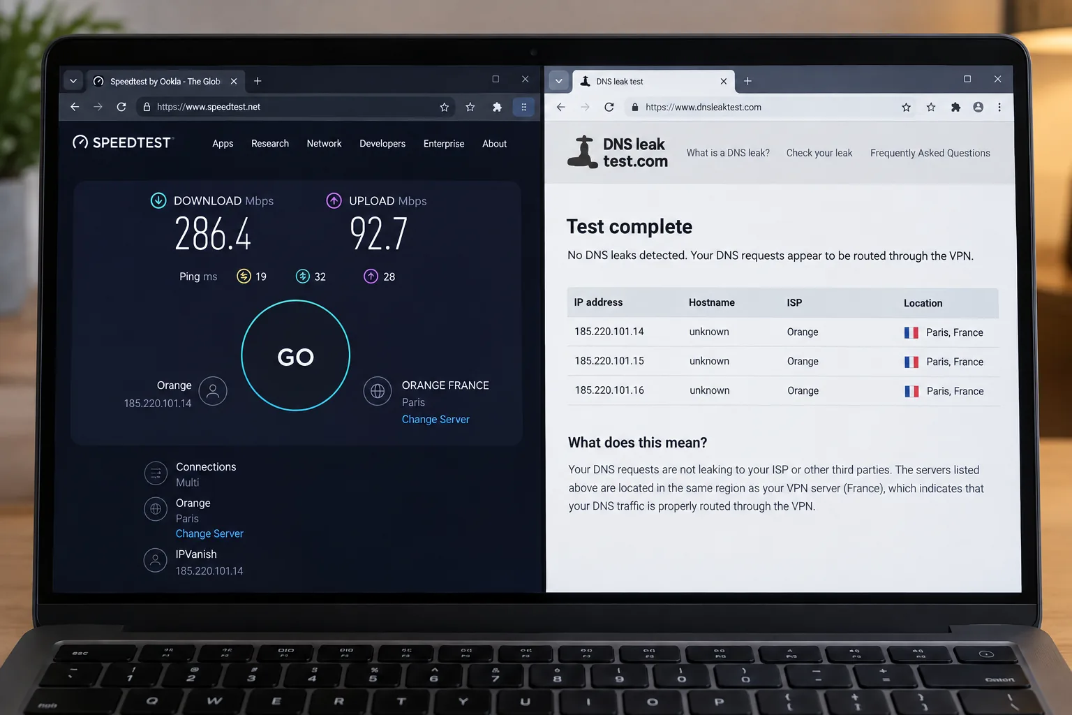The height and width of the screenshot is (715, 1072).
Task: Select the 185.220.101.15 IP address cell
Action: tap(609, 361)
